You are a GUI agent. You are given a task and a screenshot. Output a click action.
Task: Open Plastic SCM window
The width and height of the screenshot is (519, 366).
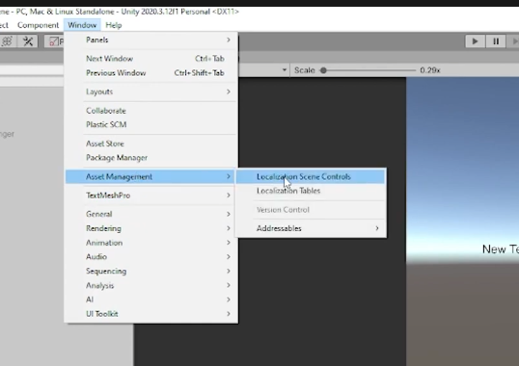pyautogui.click(x=151, y=124)
